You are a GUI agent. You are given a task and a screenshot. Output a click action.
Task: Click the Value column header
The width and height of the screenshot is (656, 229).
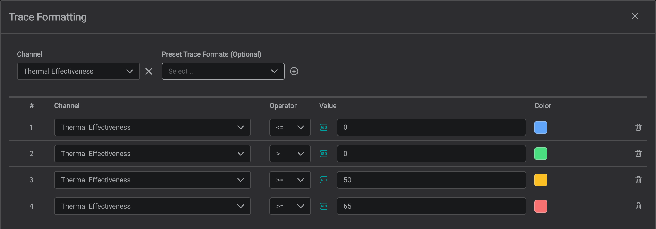(x=328, y=106)
